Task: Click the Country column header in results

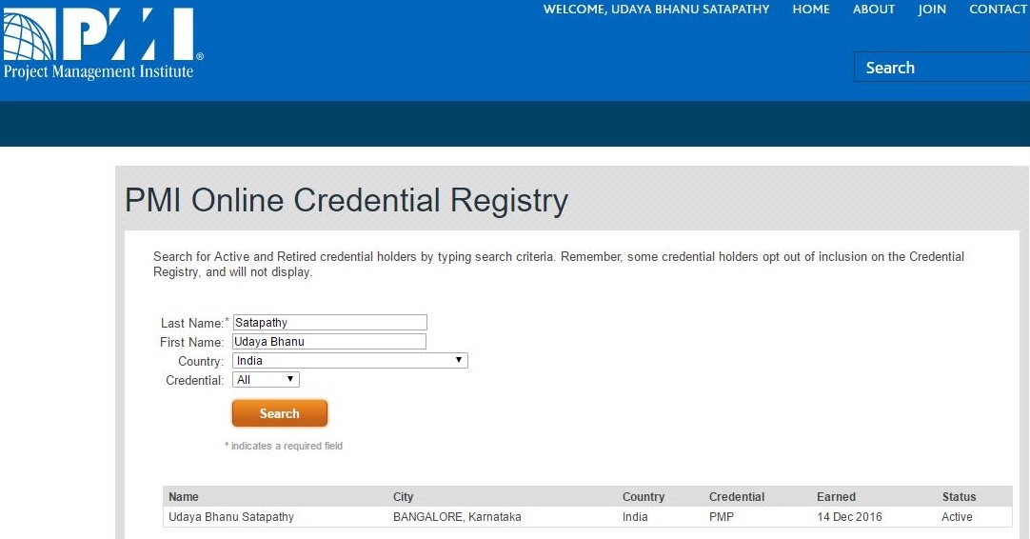Action: point(644,497)
